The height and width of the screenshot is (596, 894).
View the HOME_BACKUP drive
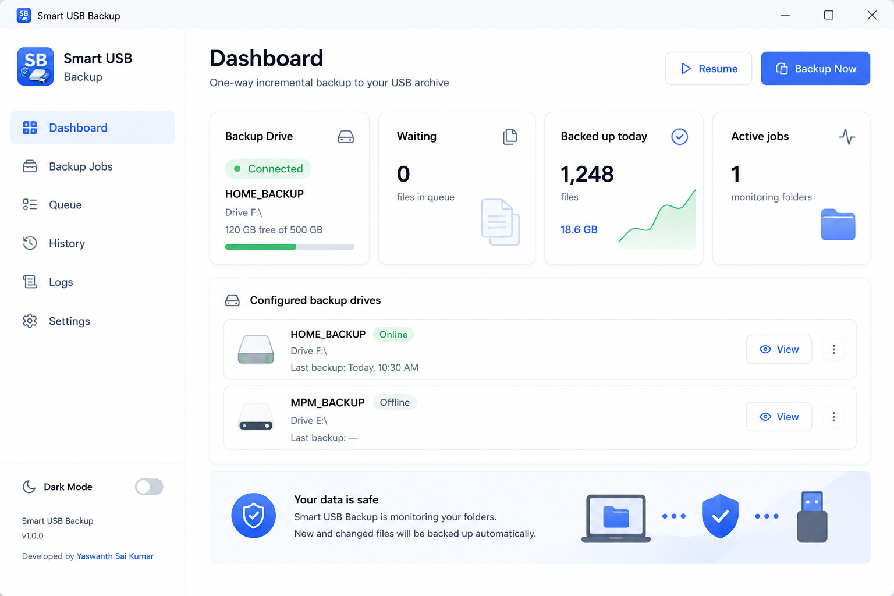tap(779, 349)
